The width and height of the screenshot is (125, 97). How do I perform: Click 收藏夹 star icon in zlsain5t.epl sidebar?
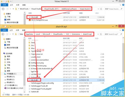(4, 39)
